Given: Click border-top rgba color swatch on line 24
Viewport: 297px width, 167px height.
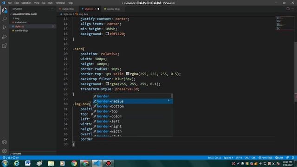Looking at the screenshot, I should coord(128,74).
